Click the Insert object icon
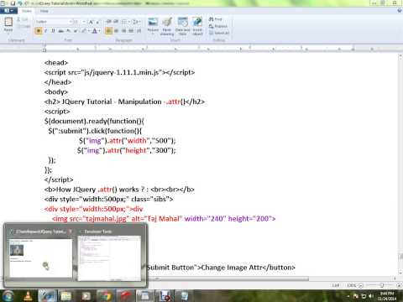The height and width of the screenshot is (302, 403). [x=197, y=26]
